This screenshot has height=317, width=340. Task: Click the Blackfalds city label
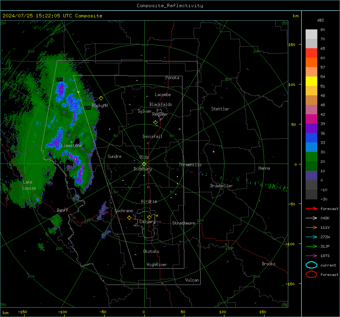pyautogui.click(x=161, y=104)
